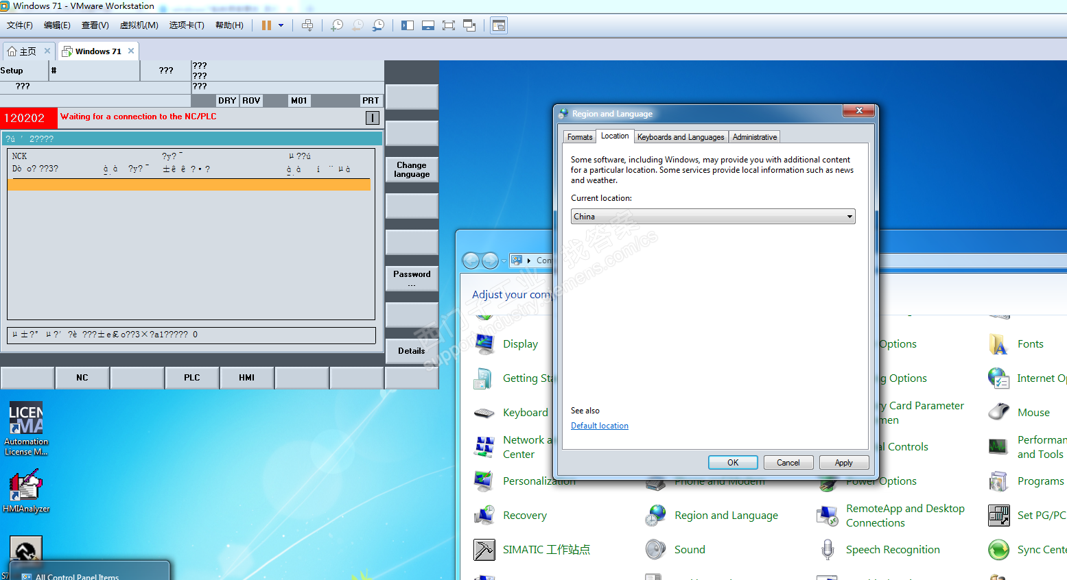Select the Keyboards and Languages tab

coord(681,137)
